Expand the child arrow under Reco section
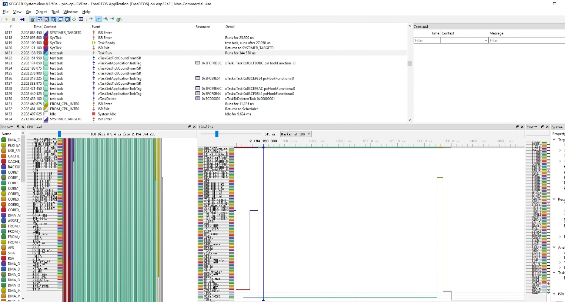565x302 pixels. (x=560, y=236)
